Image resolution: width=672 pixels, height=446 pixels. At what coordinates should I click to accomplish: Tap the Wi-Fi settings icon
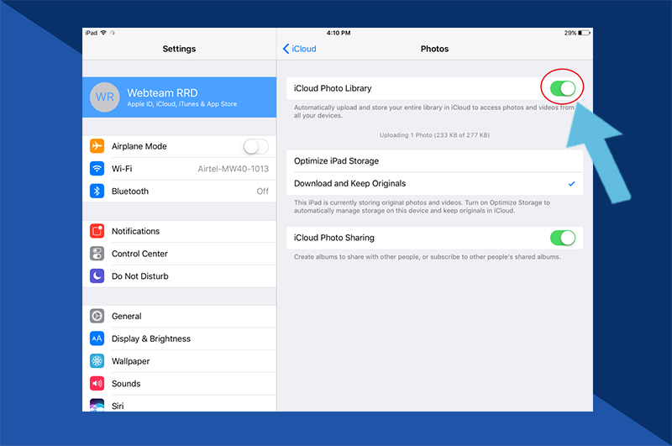click(x=97, y=168)
